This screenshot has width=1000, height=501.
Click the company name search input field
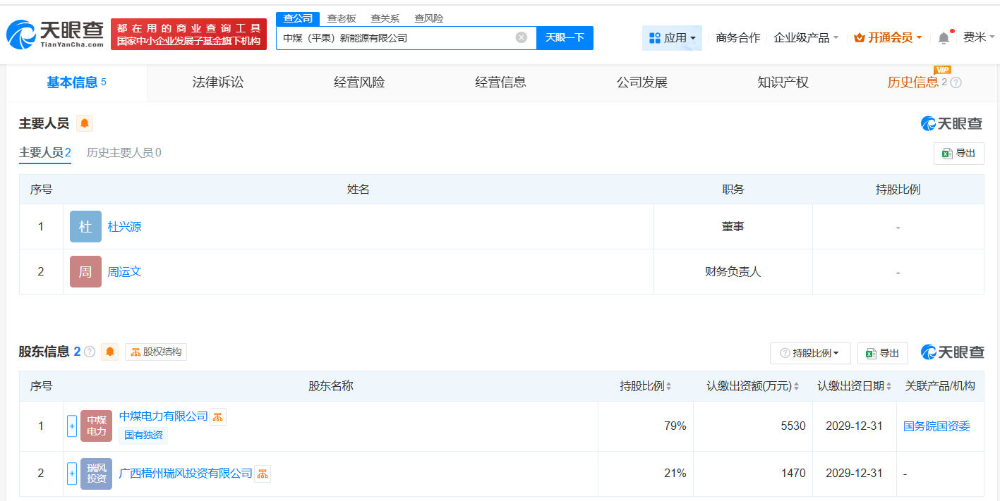click(395, 38)
